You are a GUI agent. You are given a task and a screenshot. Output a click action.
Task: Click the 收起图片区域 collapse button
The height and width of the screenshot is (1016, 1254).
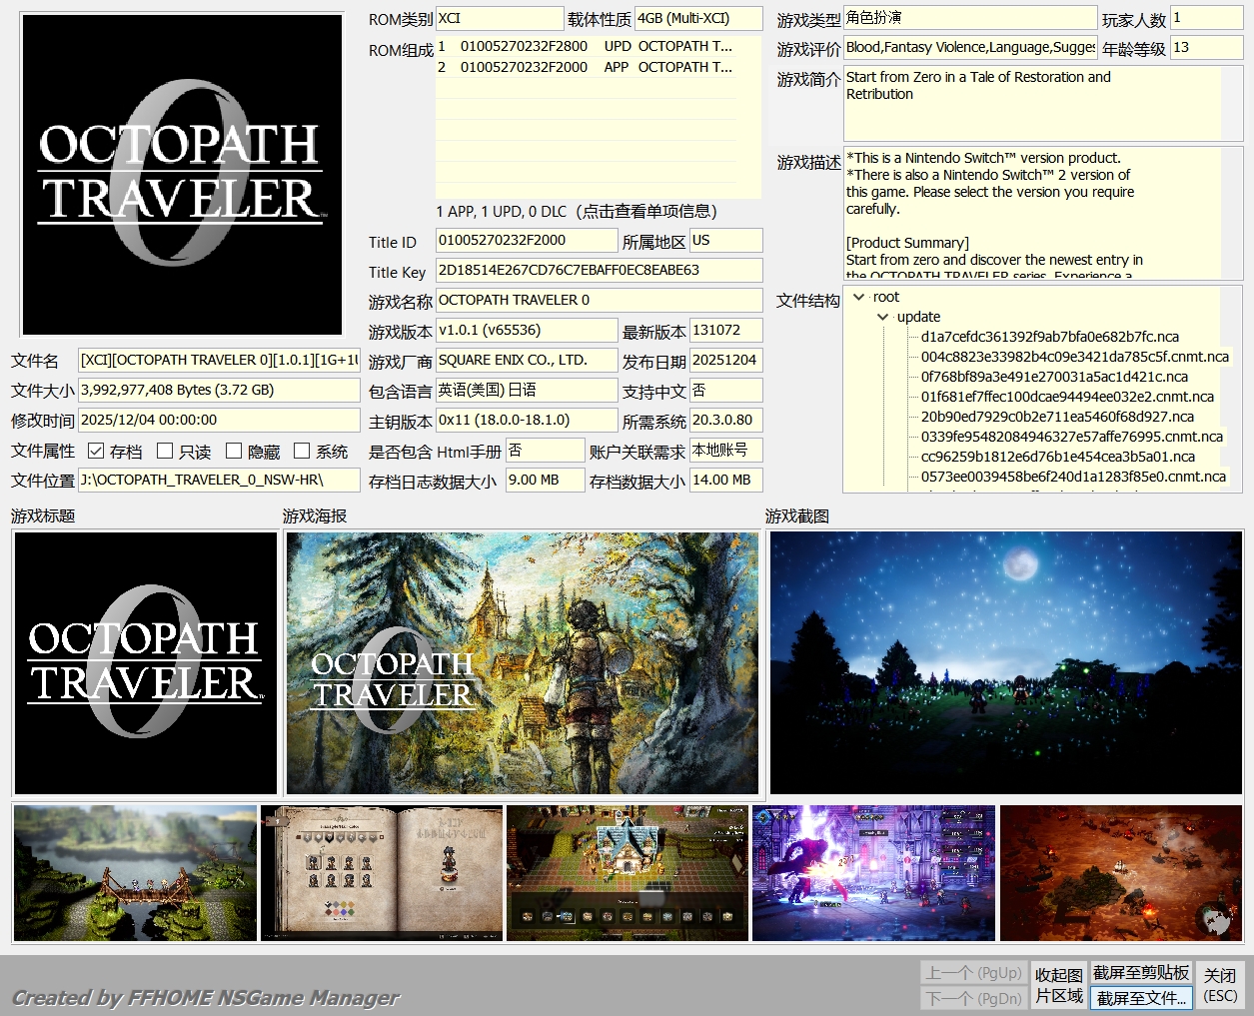tap(1058, 985)
